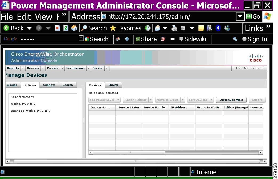Open the Back history dropdown arrow

tap(30, 28)
